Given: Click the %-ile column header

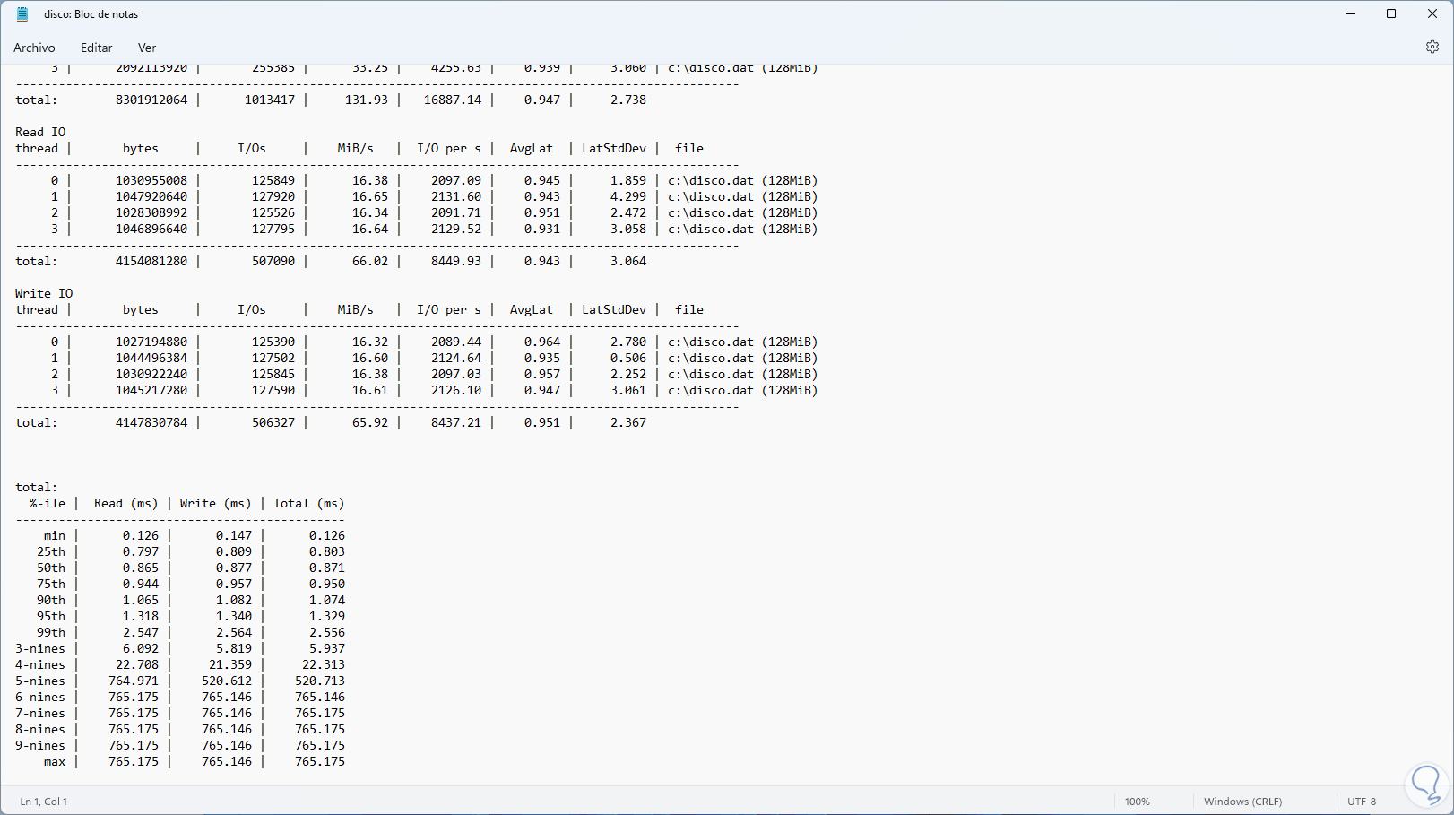Looking at the screenshot, I should pos(48,503).
